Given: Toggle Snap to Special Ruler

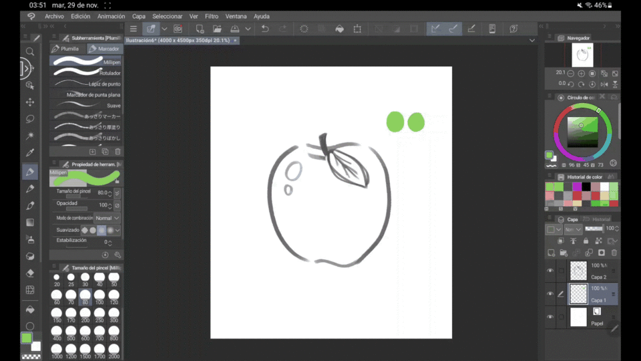Looking at the screenshot, I should click(x=453, y=29).
